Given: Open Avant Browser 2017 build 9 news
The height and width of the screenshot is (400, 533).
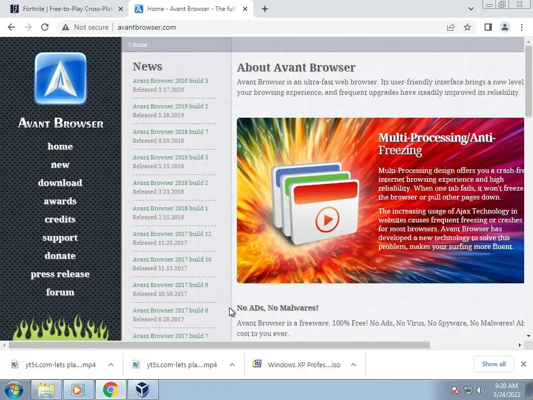Looking at the screenshot, I should [170, 285].
